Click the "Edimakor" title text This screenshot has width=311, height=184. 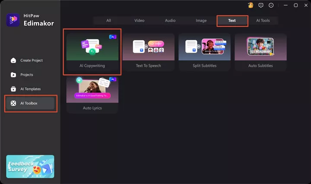point(39,23)
